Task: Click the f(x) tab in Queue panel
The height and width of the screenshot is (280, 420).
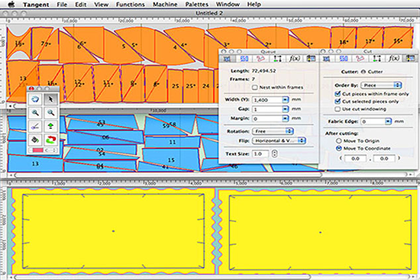Action: pyautogui.click(x=294, y=58)
